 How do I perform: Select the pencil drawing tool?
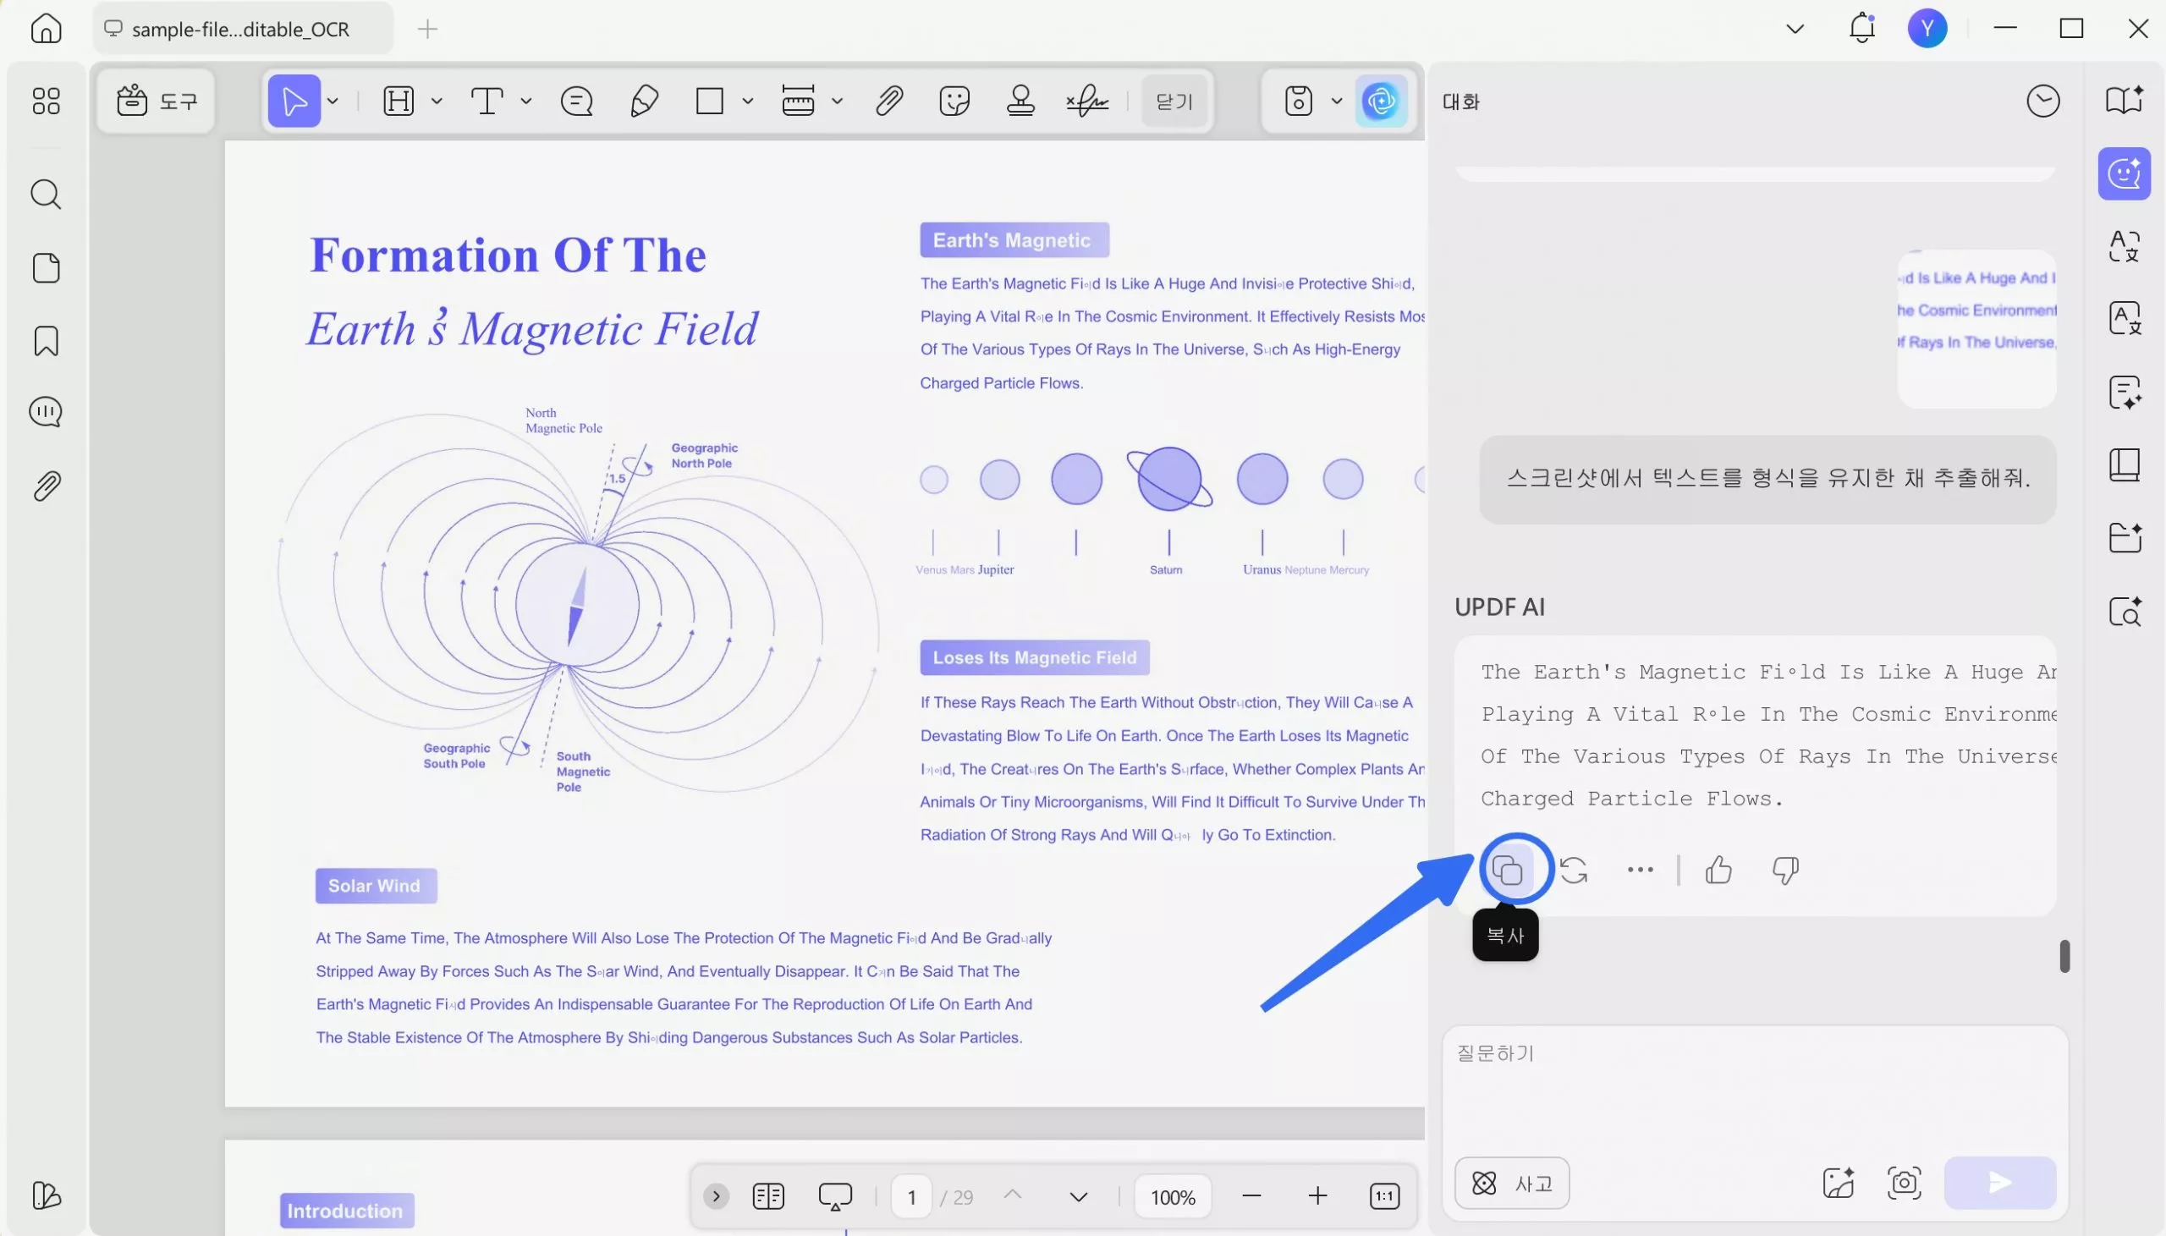click(644, 101)
